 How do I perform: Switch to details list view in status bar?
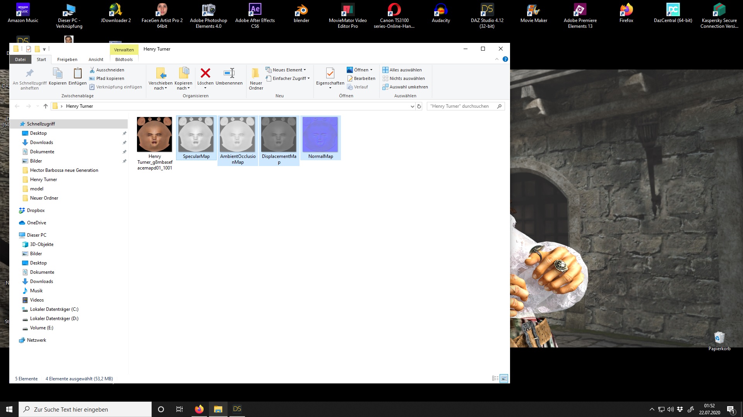(495, 378)
